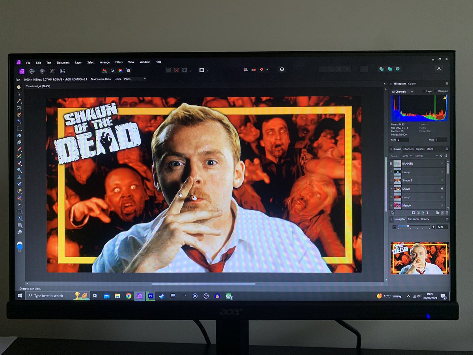Apply Auto Levels from toolbar
Image resolution: width=473 pixels, height=355 pixels.
click(104, 71)
